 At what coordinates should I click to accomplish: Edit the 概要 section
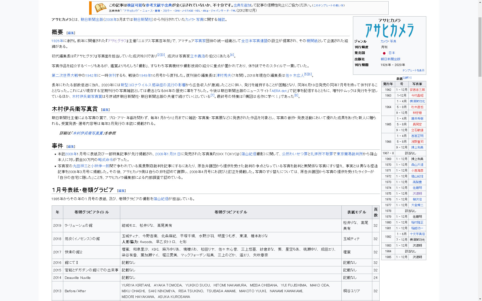(71, 33)
